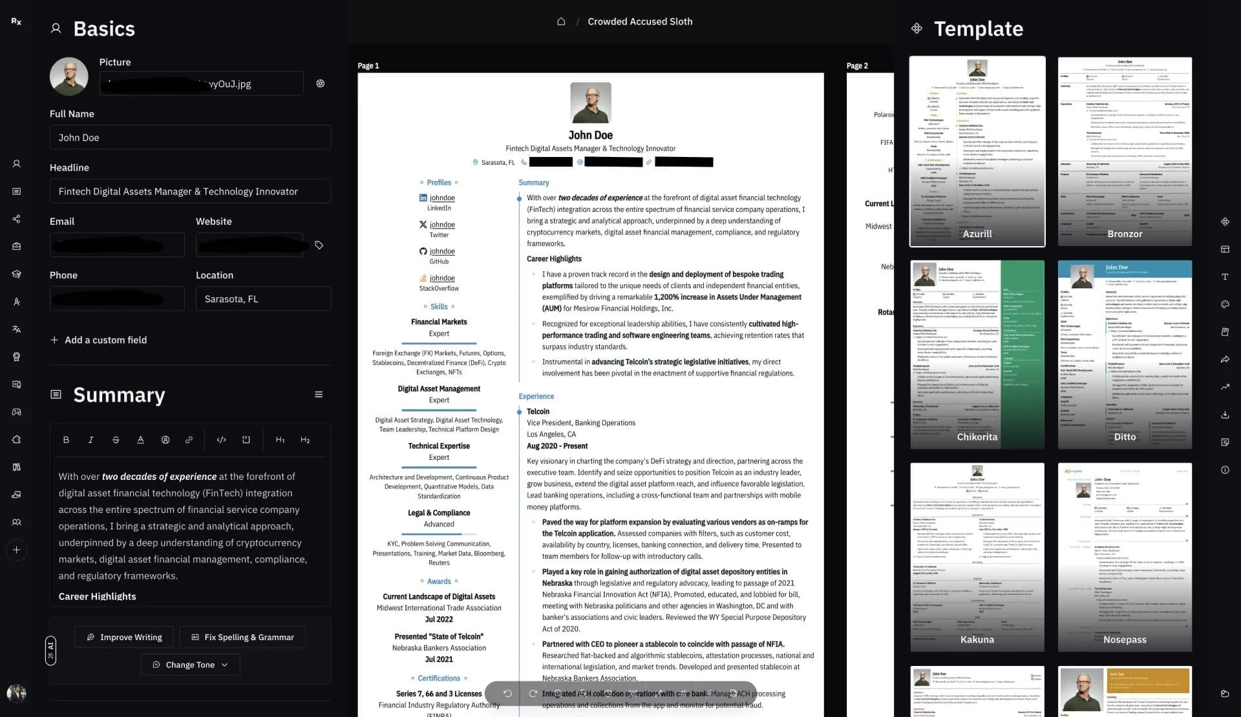Select the Azurill template thumbnail
The height and width of the screenshot is (717, 1241).
977,151
